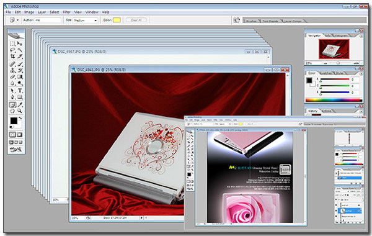372x236 pixels.
Task: Open the Color panel options menu
Action: (x=361, y=74)
